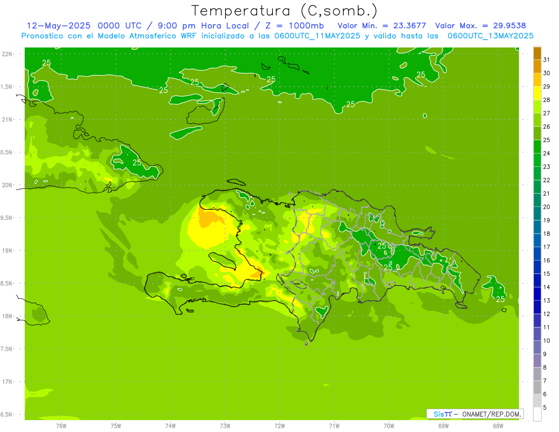Click the gray legend band between 6 and 7
Screen dimensions: 559x432
coord(537,387)
